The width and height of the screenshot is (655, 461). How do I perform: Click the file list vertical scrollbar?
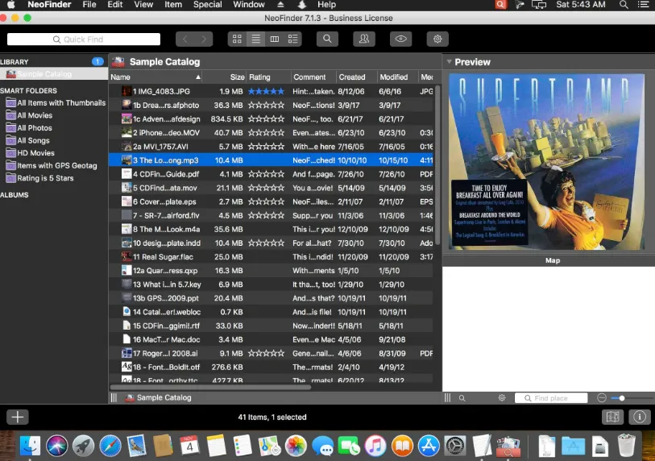[437, 165]
